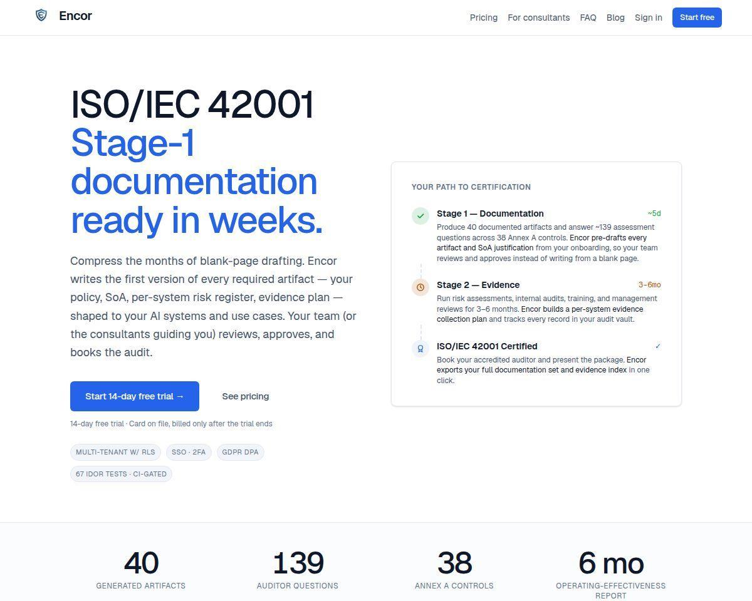
Task: Click the green checkmark Stage 1 icon
Action: pyautogui.click(x=420, y=216)
